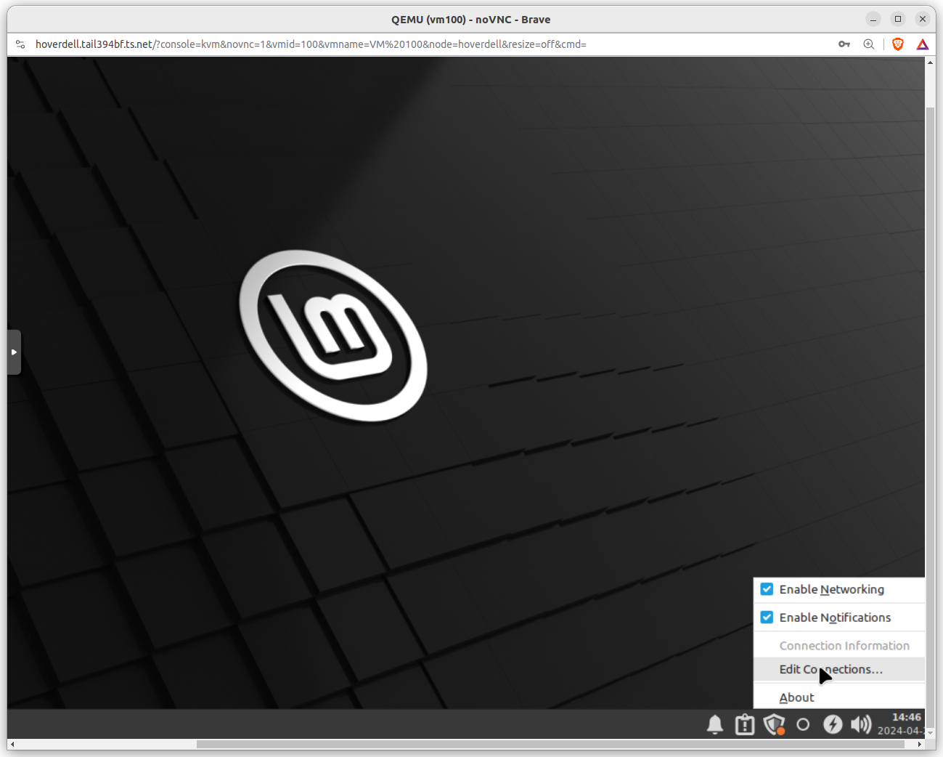
Task: Minimize the Brave window
Action: (873, 19)
